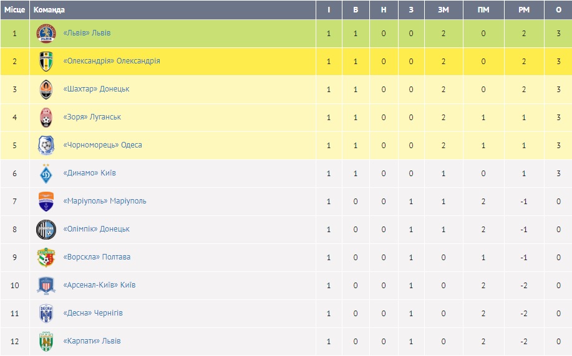Viewport: 572px width, 356px height.
Task: Click the «Динамо» Київ club logo
Action: [46, 173]
